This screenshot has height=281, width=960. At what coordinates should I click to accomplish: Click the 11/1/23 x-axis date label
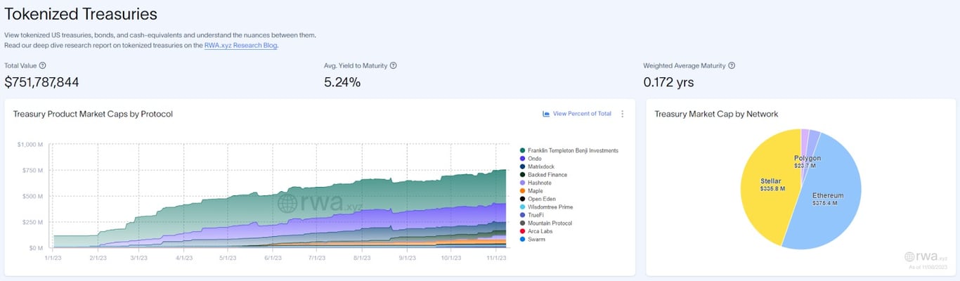[x=495, y=258]
